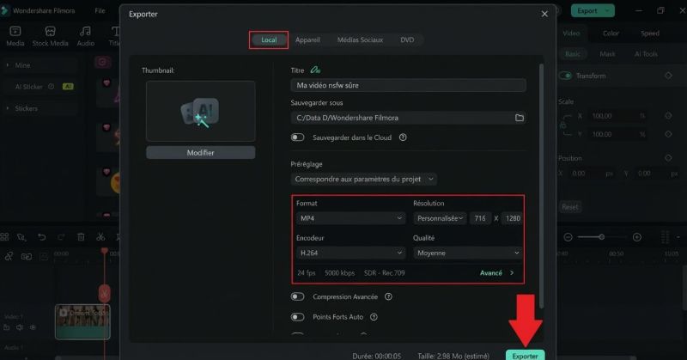This screenshot has height=360, width=687.
Task: Select the Médias Sociaux tab
Action: [360, 40]
